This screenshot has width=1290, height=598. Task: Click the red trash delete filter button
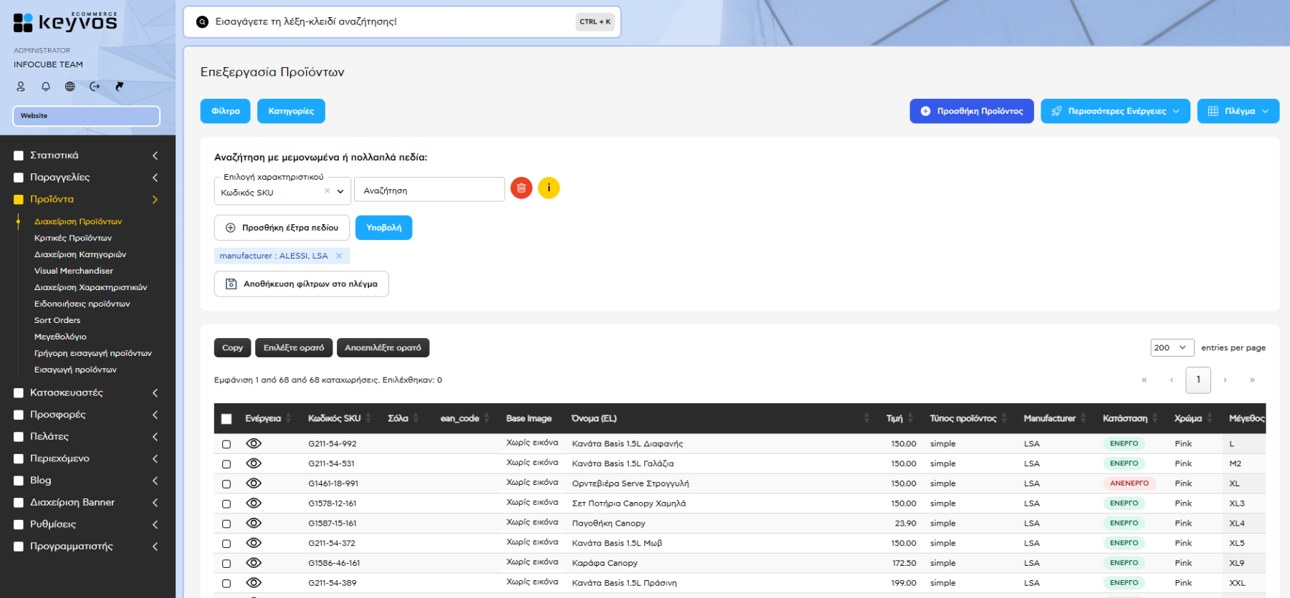(x=521, y=188)
